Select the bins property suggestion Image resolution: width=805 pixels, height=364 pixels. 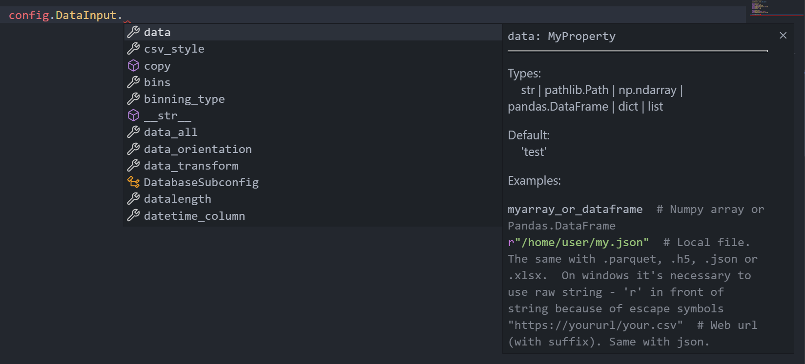(313, 82)
